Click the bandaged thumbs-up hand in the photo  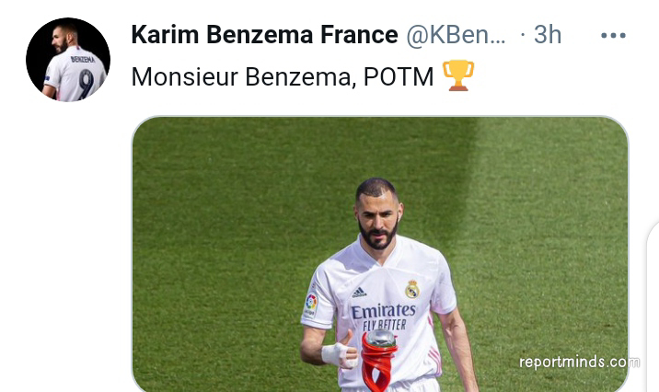pyautogui.click(x=339, y=351)
